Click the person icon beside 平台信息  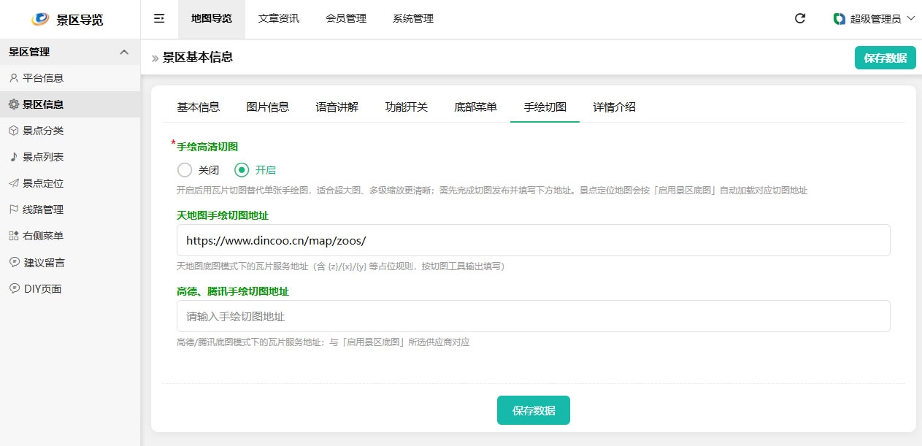[x=14, y=78]
